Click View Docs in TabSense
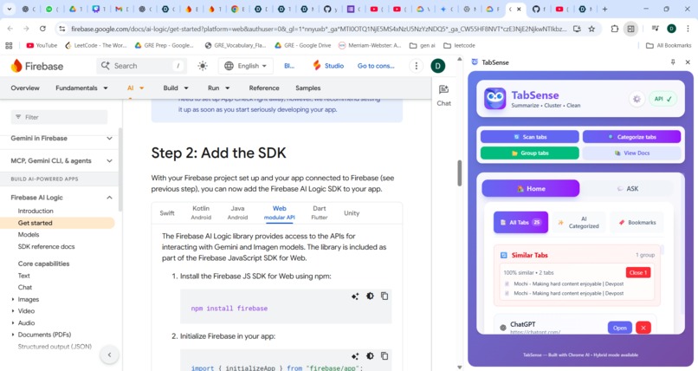698x371 pixels. point(631,153)
